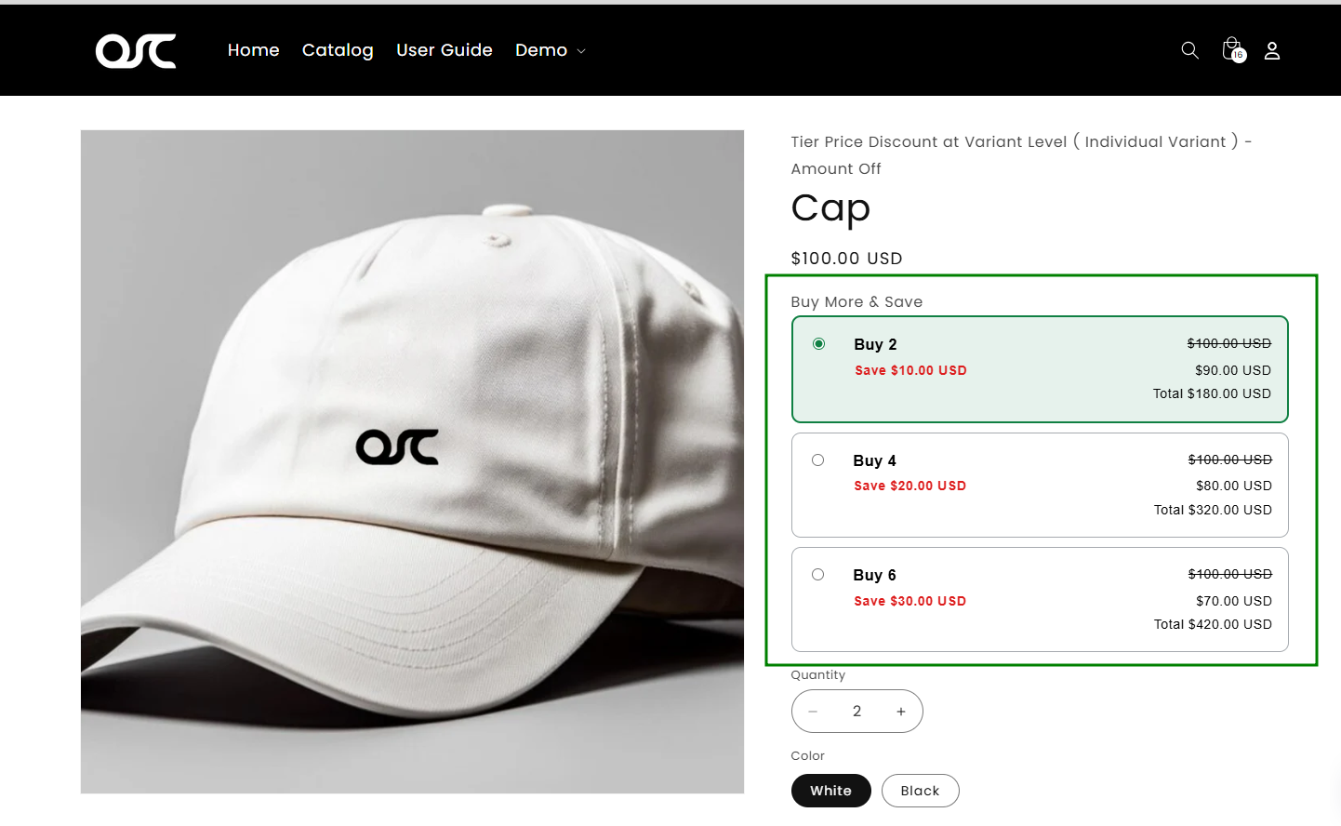Open the shopping cart bag icon

1232,49
